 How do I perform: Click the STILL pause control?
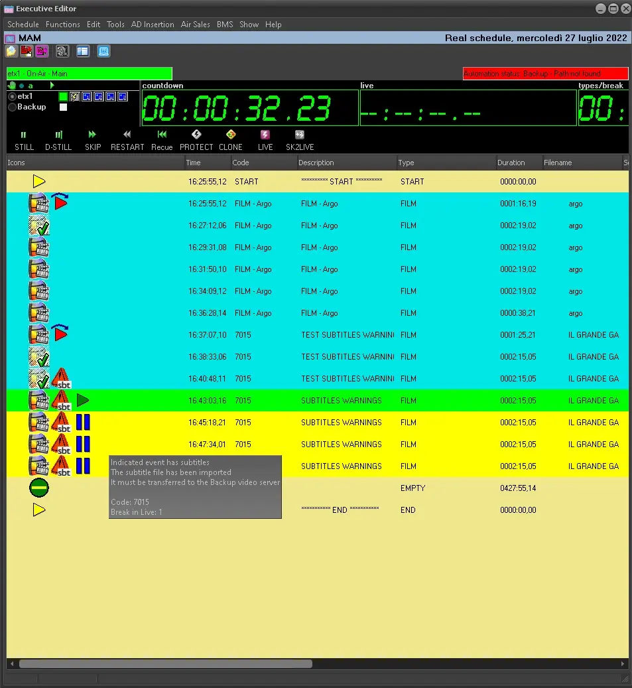pyautogui.click(x=24, y=135)
